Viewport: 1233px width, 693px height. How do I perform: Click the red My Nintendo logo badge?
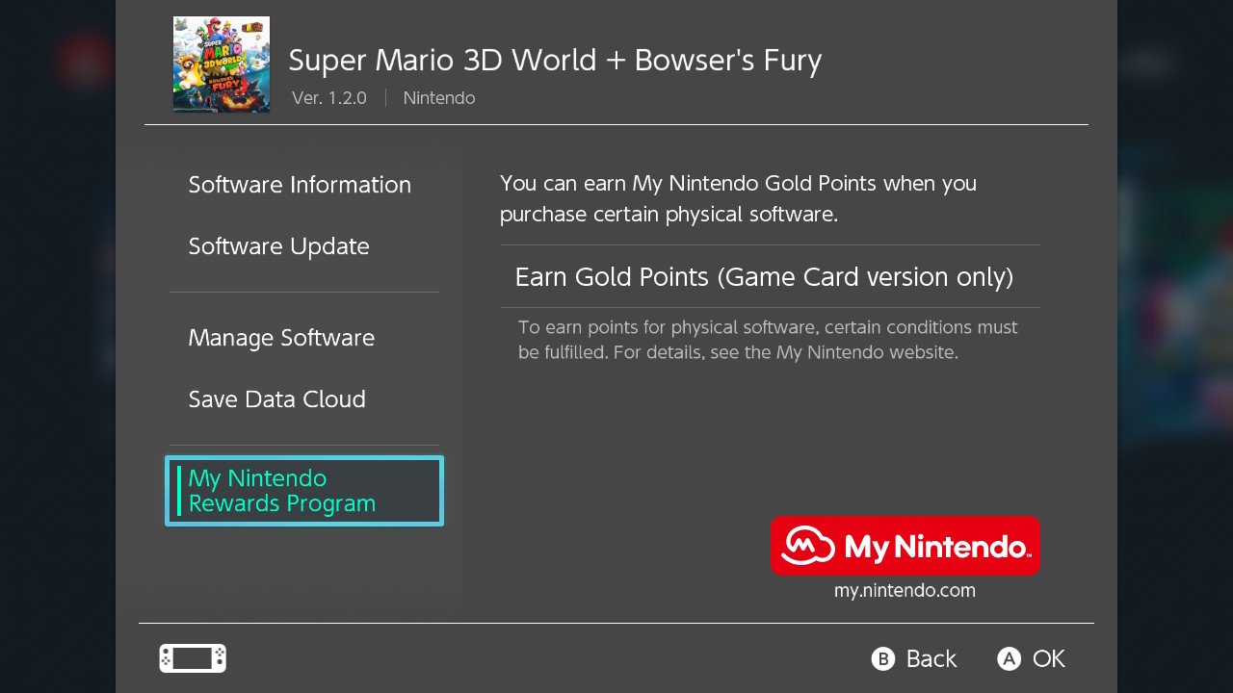[x=905, y=546]
